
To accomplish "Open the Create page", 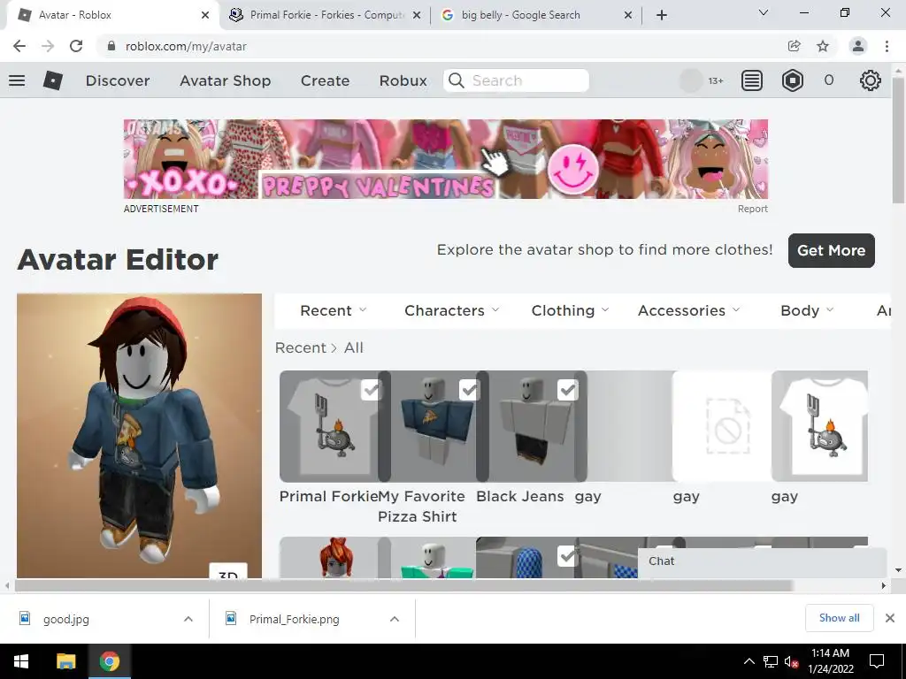I will pos(325,80).
